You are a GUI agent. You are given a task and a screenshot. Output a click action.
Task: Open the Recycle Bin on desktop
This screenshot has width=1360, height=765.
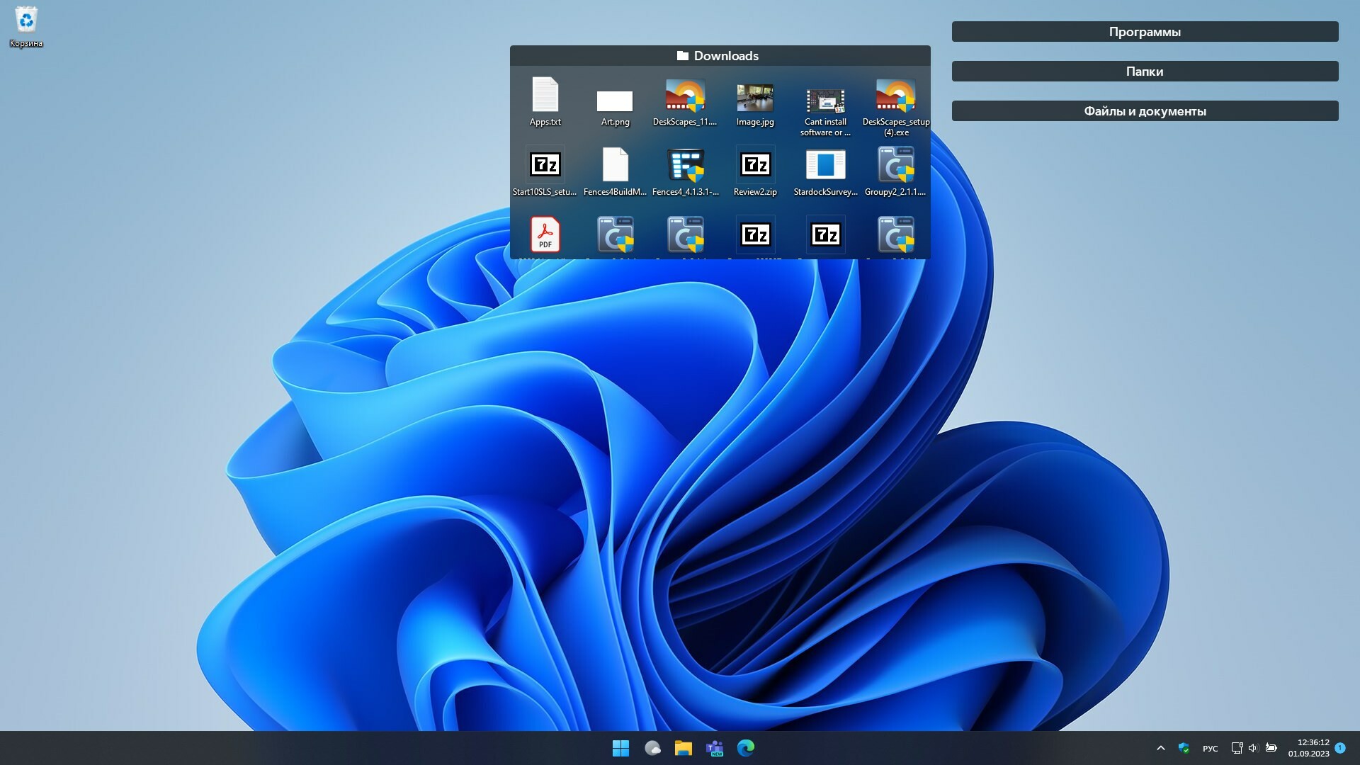26,21
